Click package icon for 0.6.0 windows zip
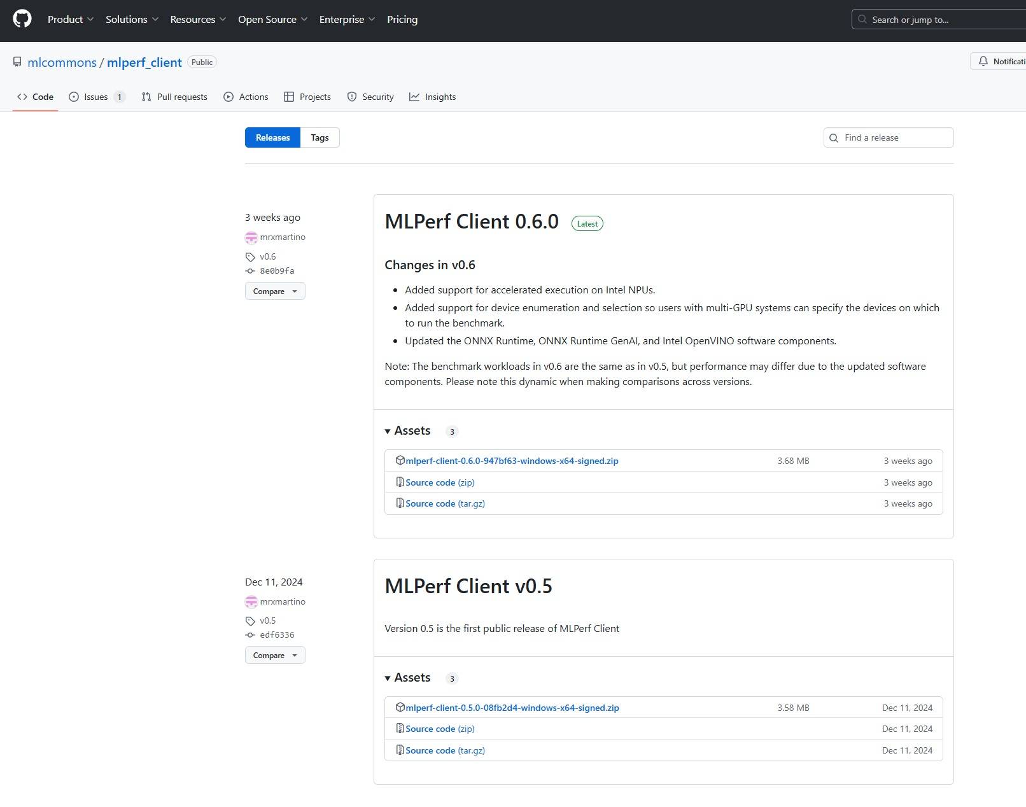 [400, 460]
